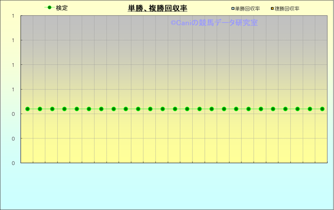The image size is (334, 210).
Task: Click the second green data point from left
Action: tap(40, 109)
